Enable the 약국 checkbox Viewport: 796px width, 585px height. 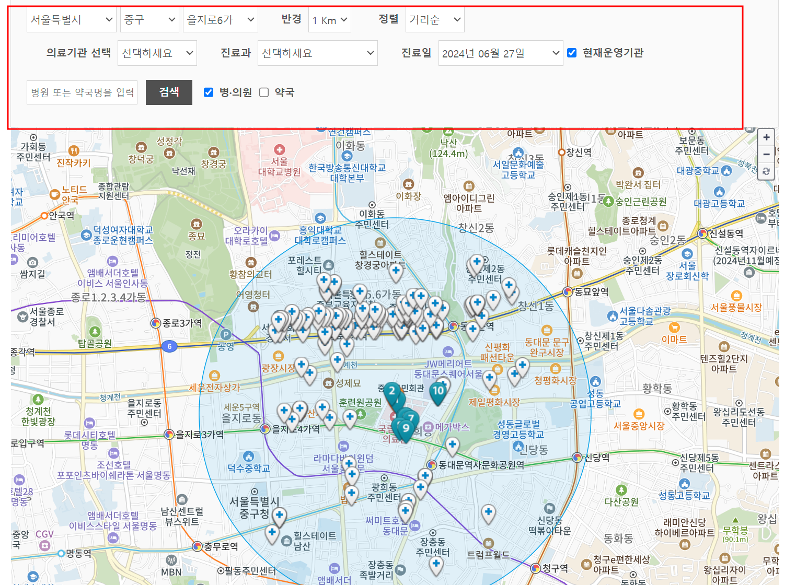pos(264,92)
